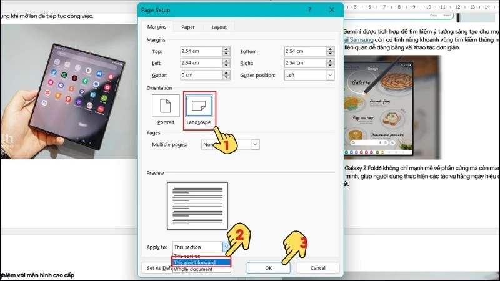Open the Apply to dropdown arrow
Screen dimensions: 500x281
coord(226,247)
